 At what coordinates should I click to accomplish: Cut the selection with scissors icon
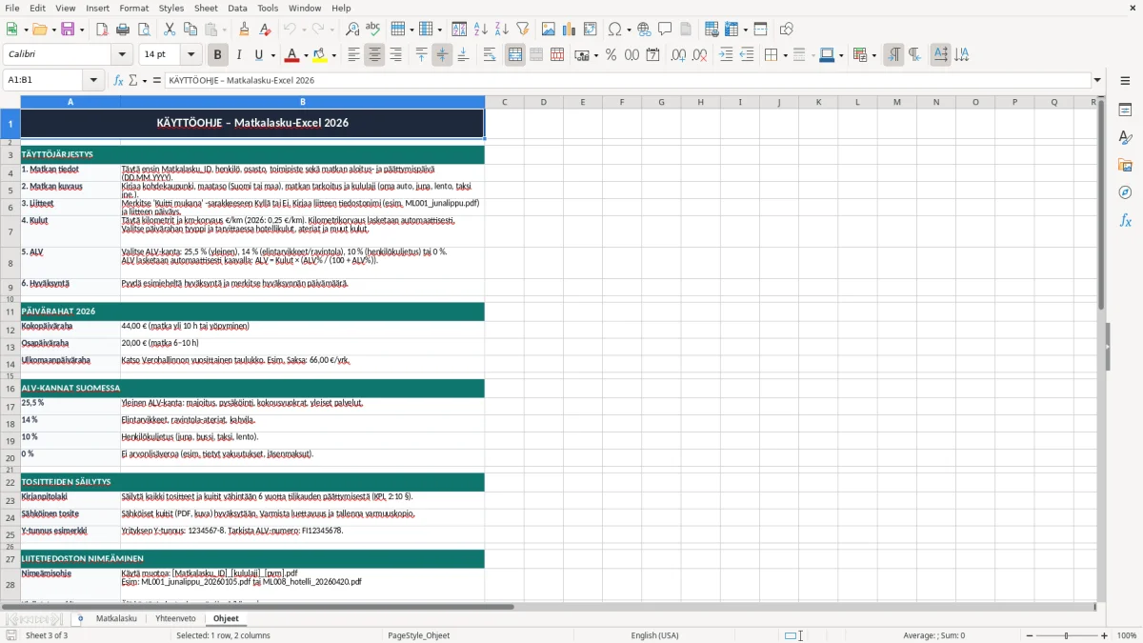(x=170, y=30)
